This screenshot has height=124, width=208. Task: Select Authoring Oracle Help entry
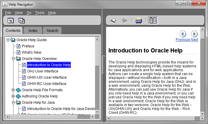[40, 96]
